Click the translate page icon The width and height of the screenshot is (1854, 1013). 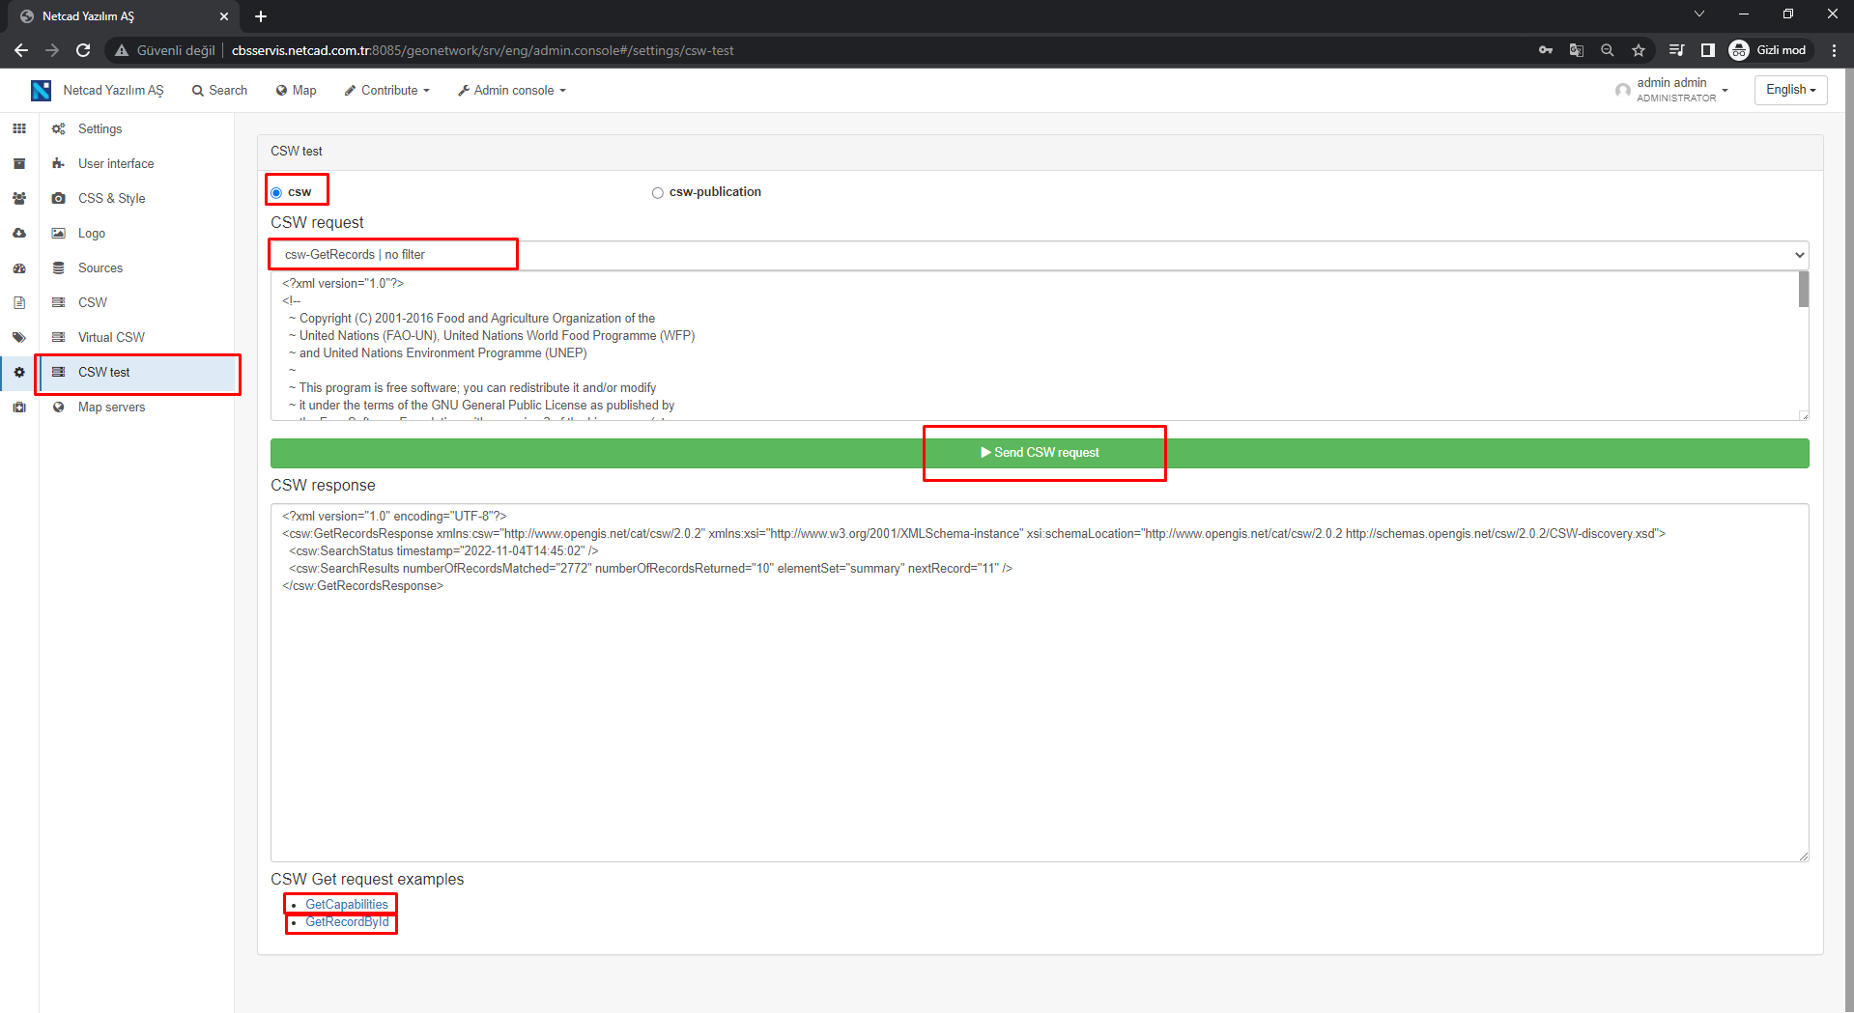coord(1577,50)
